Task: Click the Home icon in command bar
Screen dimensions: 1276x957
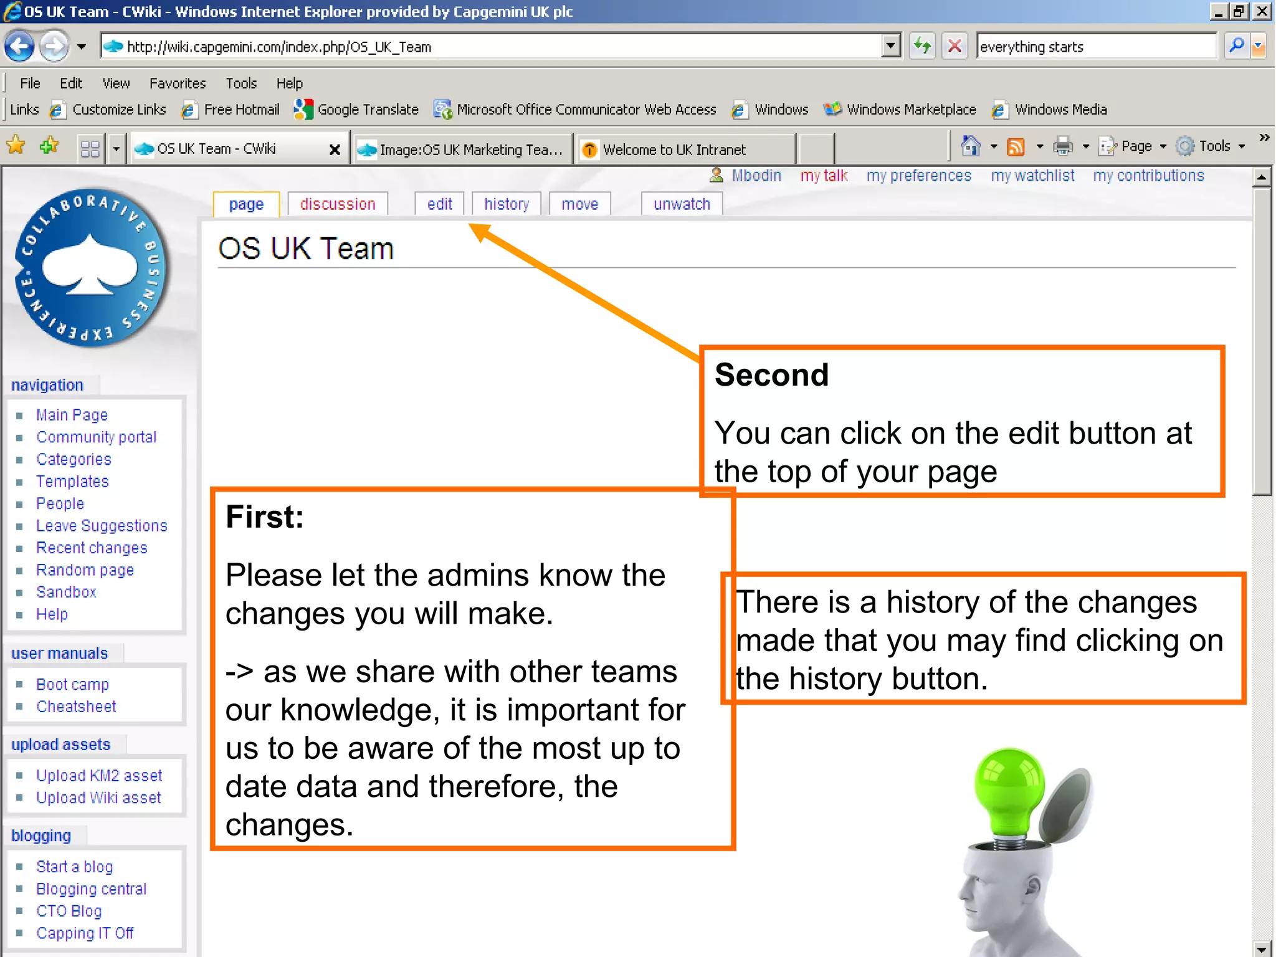Action: click(x=970, y=146)
